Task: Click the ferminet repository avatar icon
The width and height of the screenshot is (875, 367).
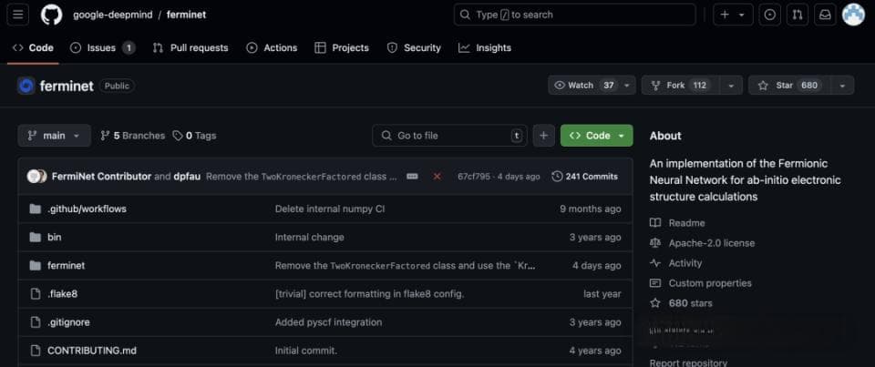Action: [x=26, y=86]
